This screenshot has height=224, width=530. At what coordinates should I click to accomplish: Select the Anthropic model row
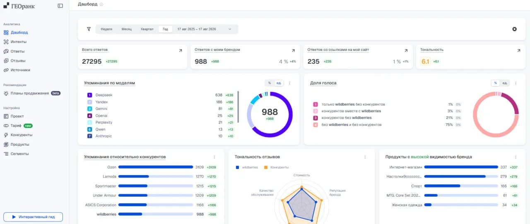161,136
